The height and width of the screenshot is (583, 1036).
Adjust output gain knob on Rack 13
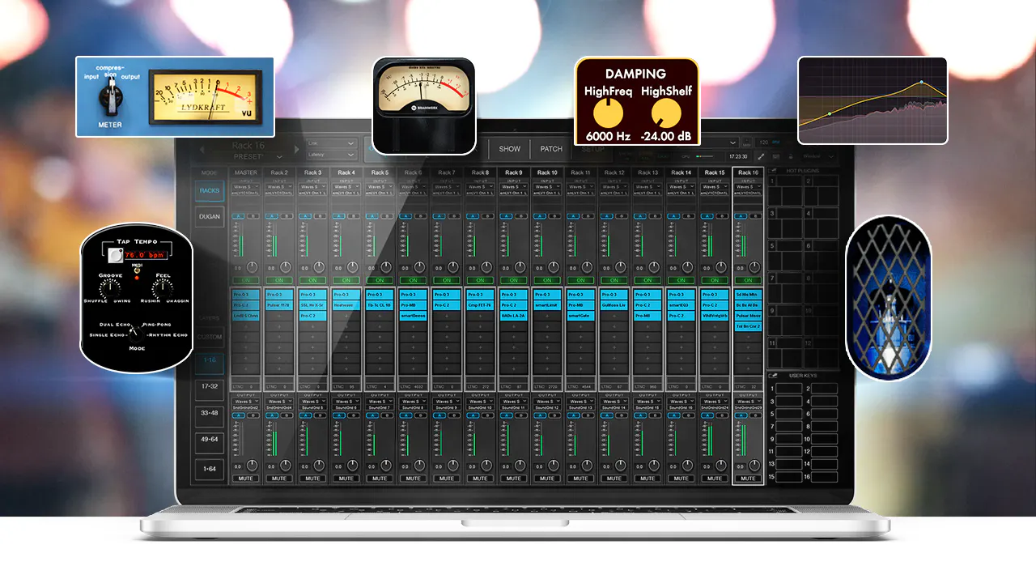[x=655, y=466]
